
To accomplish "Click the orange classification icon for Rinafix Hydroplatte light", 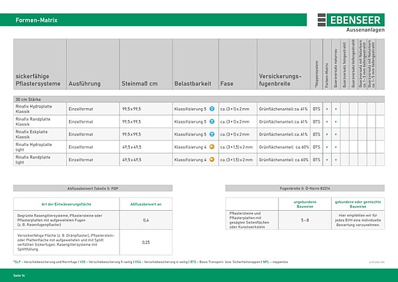I will click(x=212, y=147).
